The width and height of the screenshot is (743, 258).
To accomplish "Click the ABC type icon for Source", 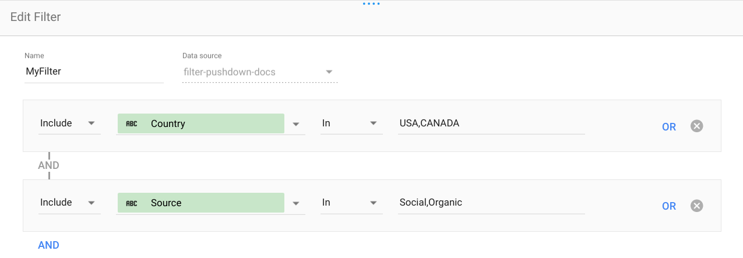I will click(x=132, y=203).
